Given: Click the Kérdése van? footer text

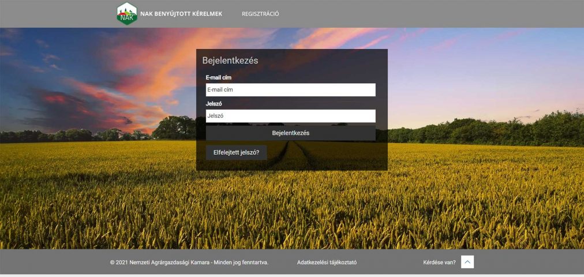Looking at the screenshot, I should click(439, 263).
